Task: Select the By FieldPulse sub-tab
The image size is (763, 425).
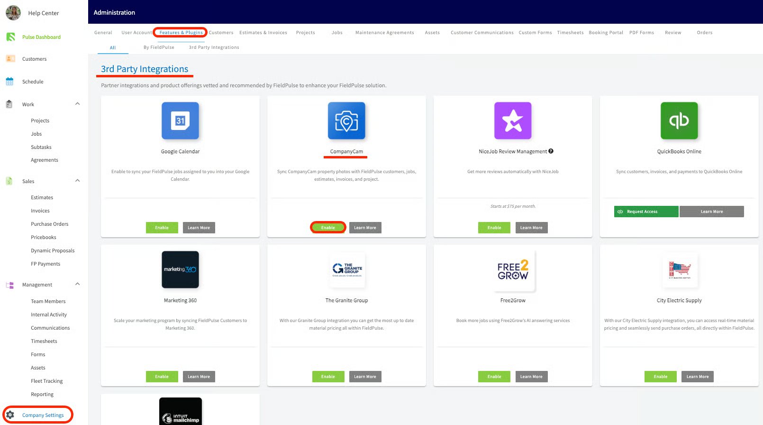Action: point(159,47)
